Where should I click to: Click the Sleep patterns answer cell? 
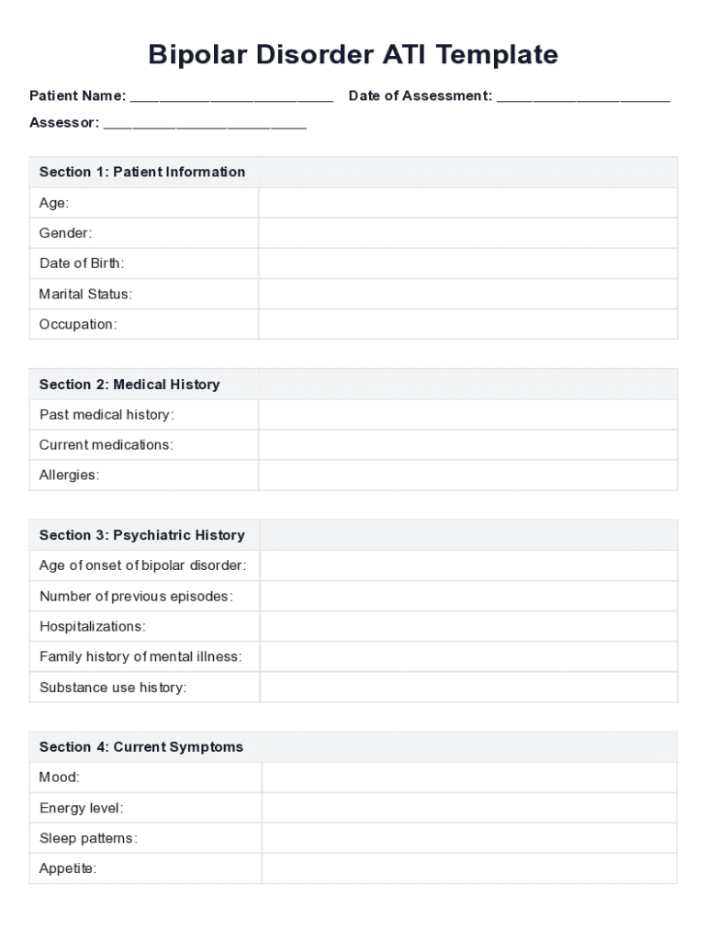click(x=470, y=839)
